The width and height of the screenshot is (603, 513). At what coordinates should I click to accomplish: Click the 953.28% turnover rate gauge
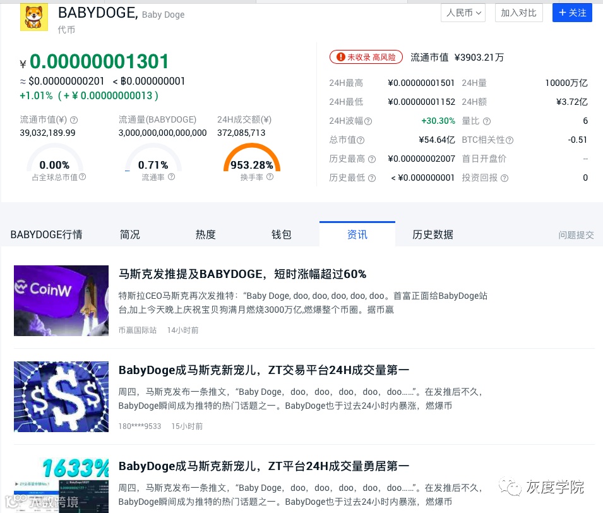pos(252,158)
